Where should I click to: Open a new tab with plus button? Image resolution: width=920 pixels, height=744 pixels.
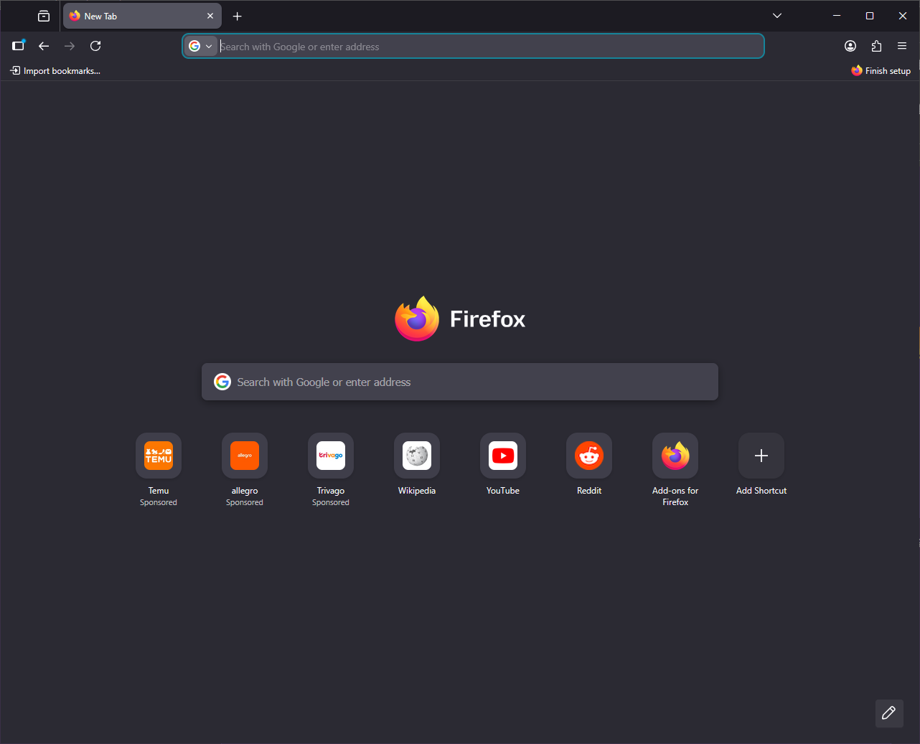pos(238,16)
